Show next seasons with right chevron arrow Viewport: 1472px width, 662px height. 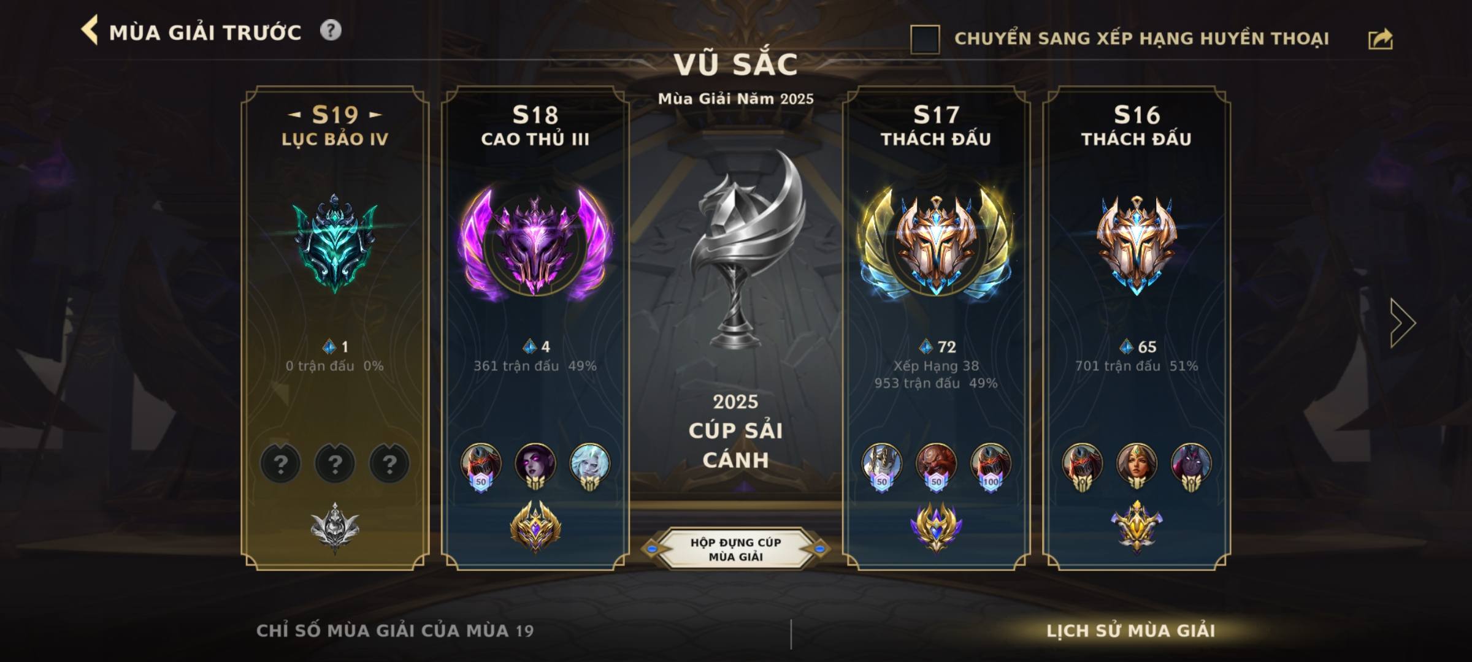click(x=1403, y=323)
